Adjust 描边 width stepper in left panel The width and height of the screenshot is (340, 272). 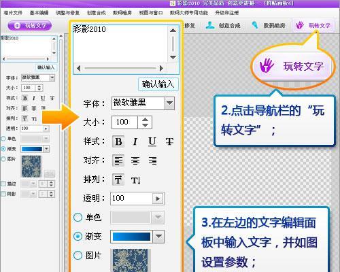51,184
